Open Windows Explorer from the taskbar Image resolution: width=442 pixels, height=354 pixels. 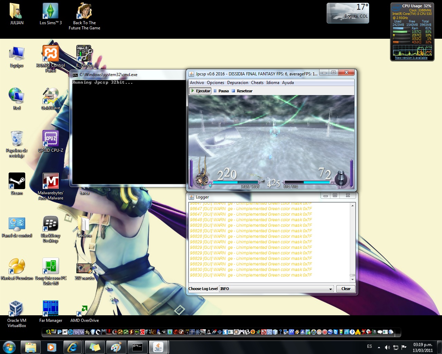(x=31, y=347)
